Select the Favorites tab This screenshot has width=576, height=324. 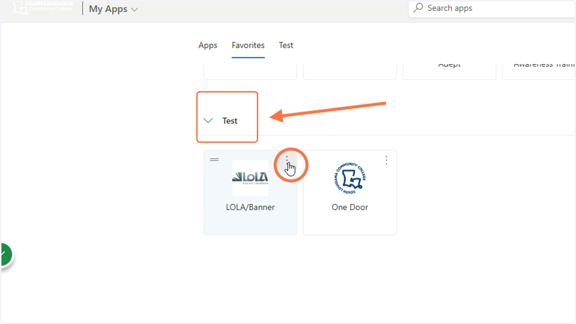(x=248, y=45)
